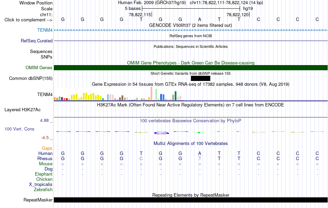Click the Multiz Alignments of 100 Vertebrates title
The image size is (328, 208).
191,143
